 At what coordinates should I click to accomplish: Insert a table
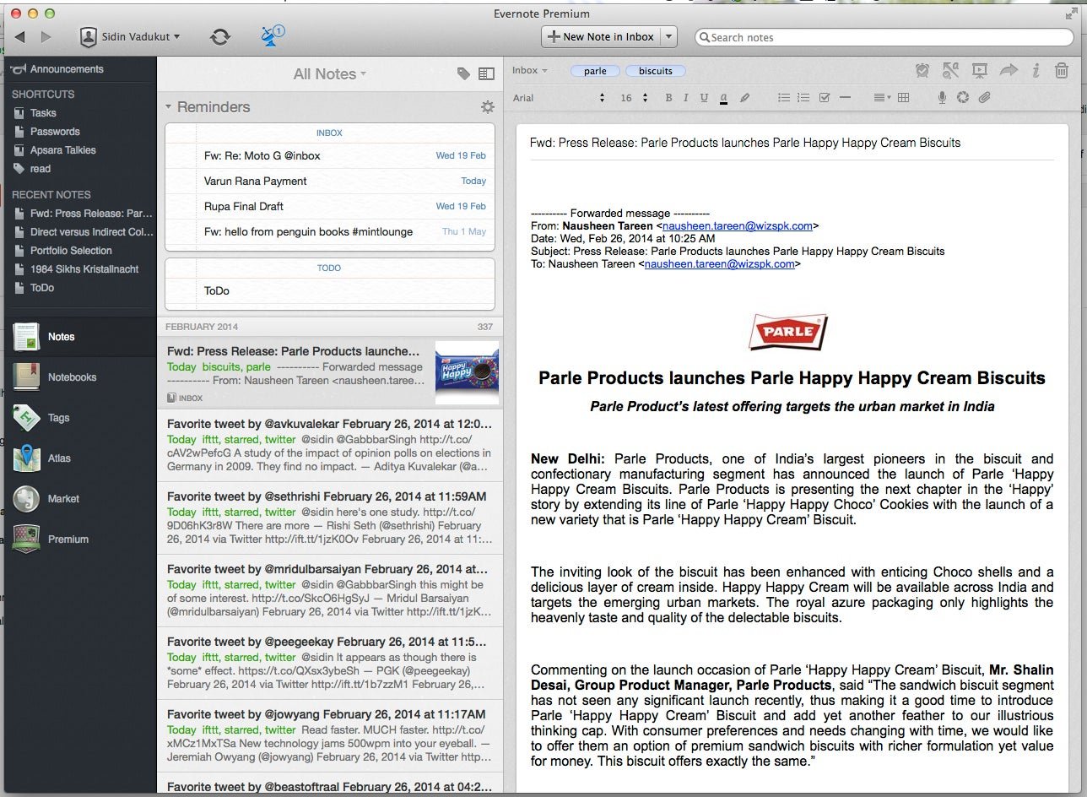[903, 98]
